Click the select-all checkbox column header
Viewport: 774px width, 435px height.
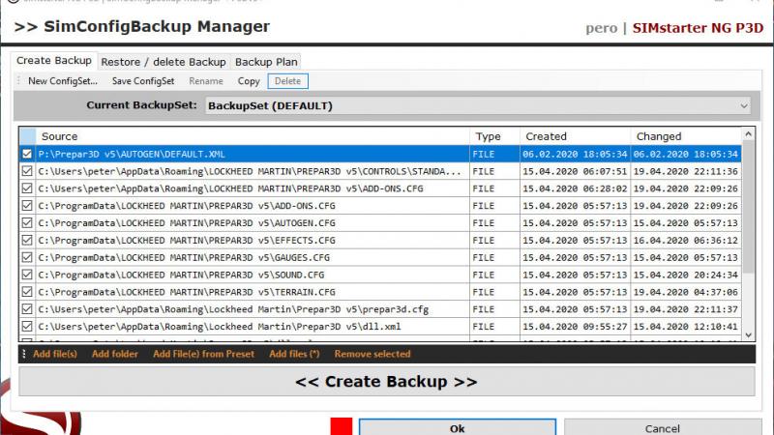28,136
